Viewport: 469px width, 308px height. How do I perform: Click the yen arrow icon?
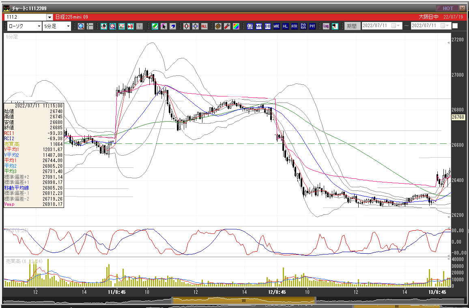(131, 26)
